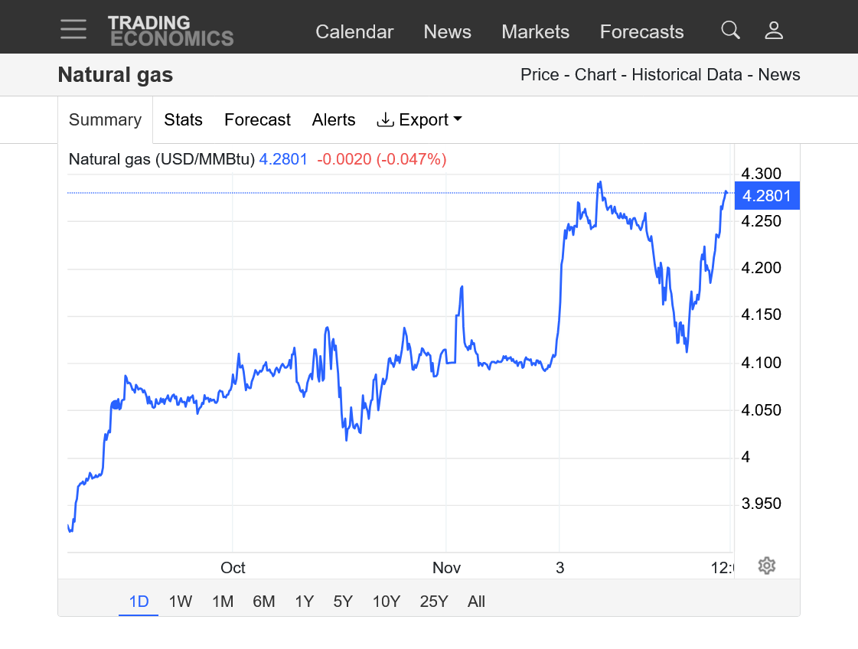The height and width of the screenshot is (649, 858).
Task: Switch to the Stats tab
Action: [x=183, y=120]
